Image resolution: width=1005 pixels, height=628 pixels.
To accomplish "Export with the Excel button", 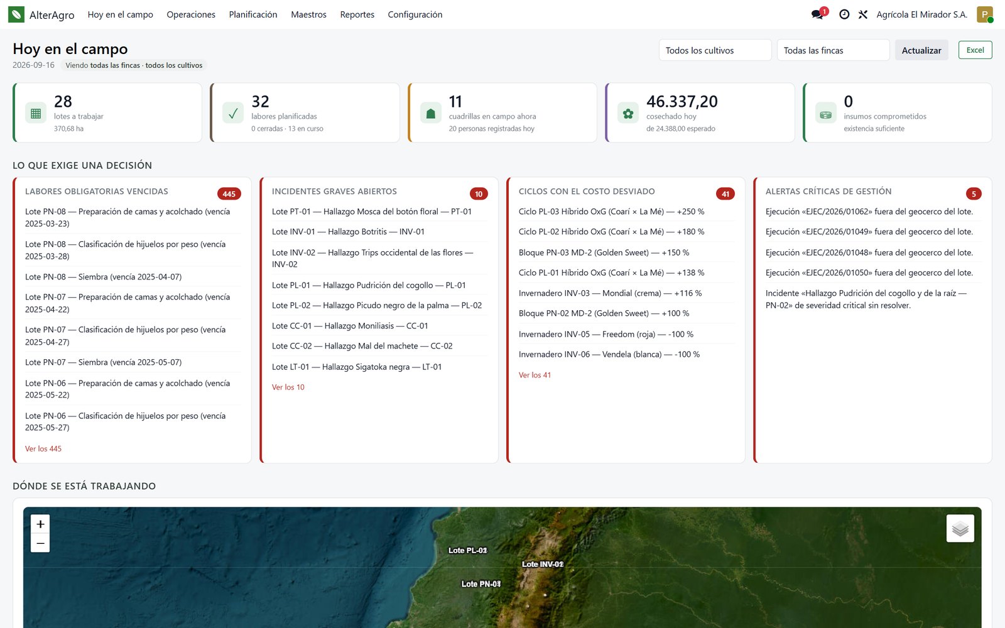I will pos(975,50).
